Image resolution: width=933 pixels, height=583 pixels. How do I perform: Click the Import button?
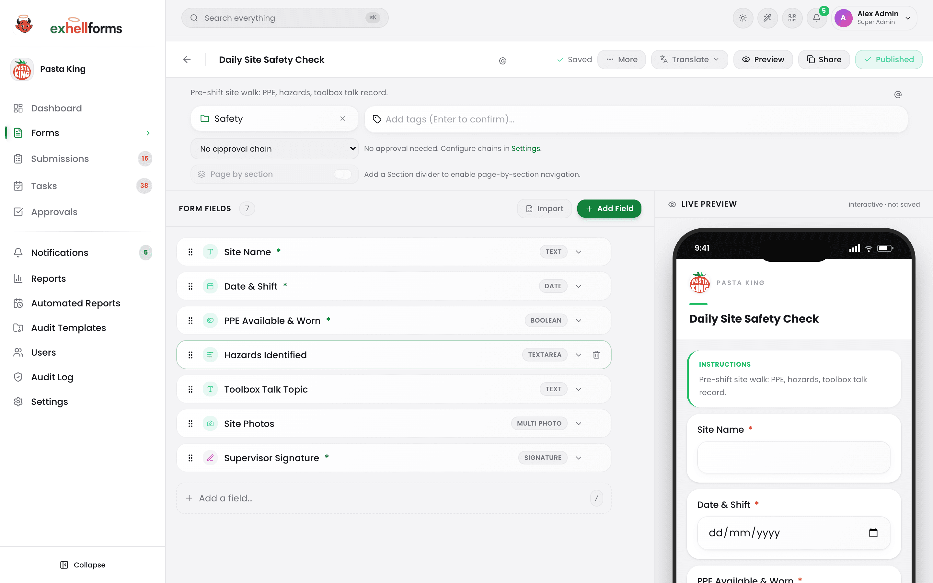coord(544,209)
